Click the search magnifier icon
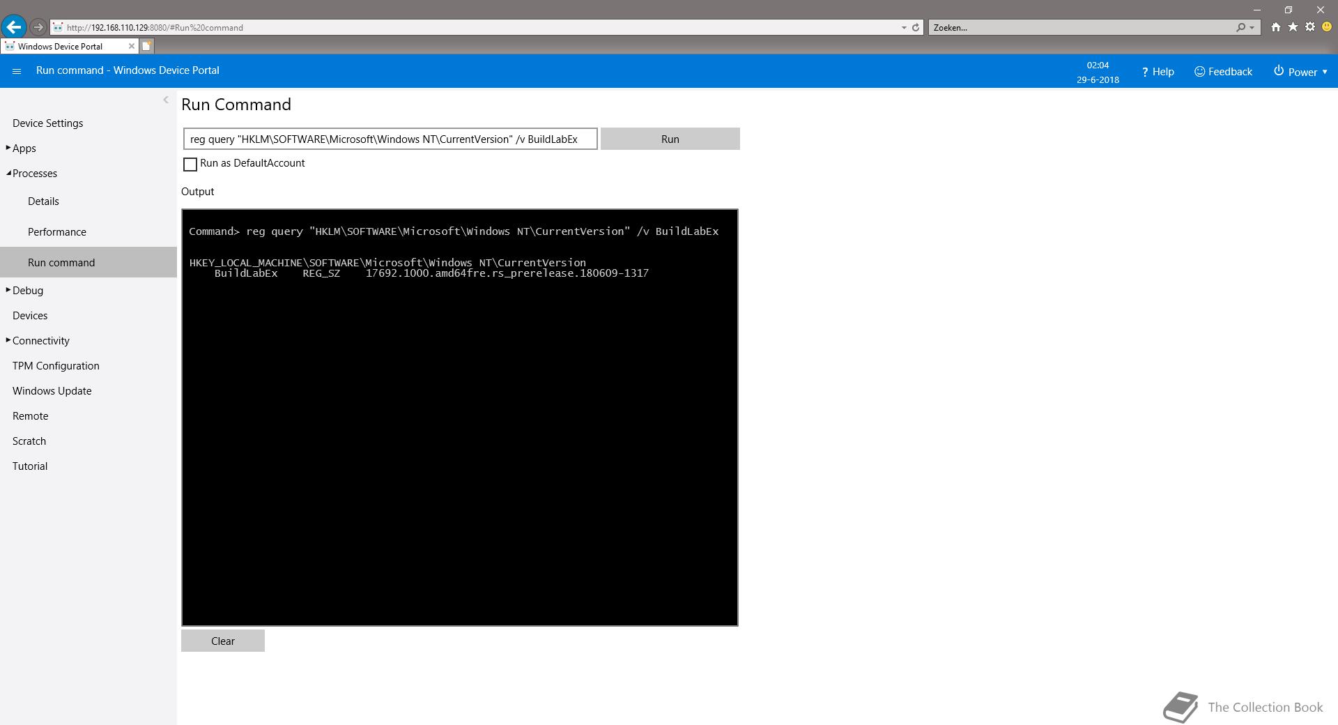This screenshot has height=725, width=1338. point(1240,28)
